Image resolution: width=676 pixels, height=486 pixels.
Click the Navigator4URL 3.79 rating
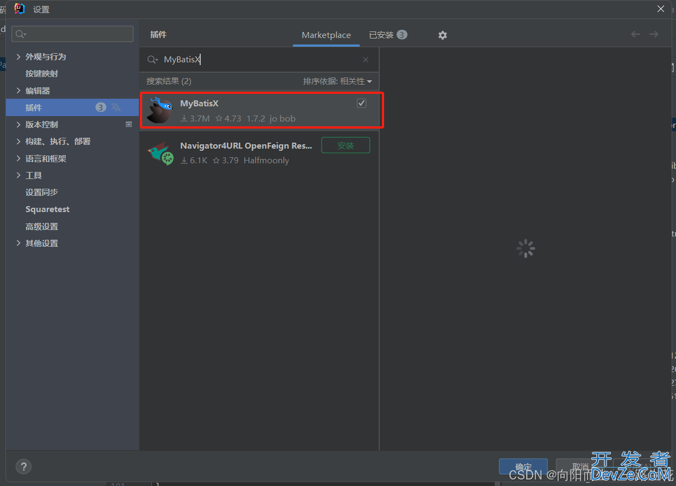226,161
